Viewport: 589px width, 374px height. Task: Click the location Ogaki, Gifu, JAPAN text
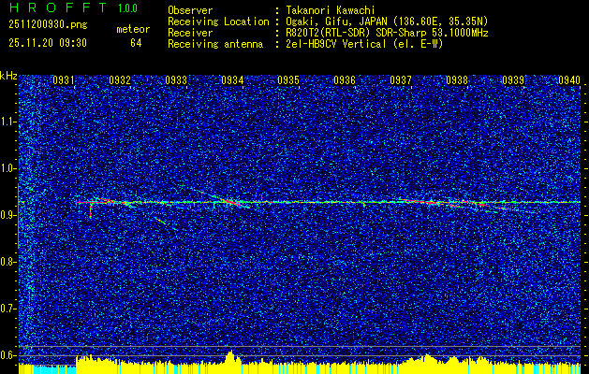387,22
